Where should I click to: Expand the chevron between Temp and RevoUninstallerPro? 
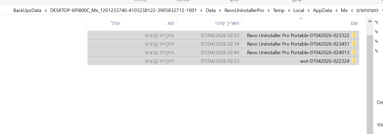tap(269, 11)
